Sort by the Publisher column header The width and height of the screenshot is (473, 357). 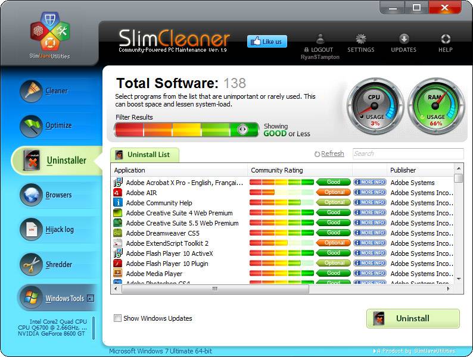420,170
